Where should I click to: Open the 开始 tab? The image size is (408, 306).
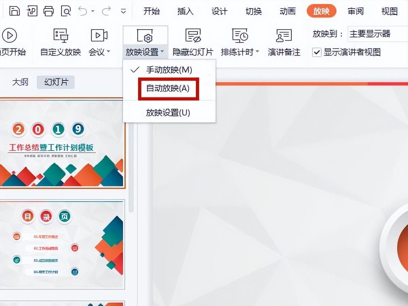[152, 11]
